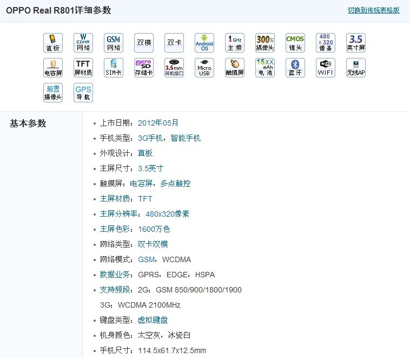Click the microSD storage card icon

click(x=144, y=68)
